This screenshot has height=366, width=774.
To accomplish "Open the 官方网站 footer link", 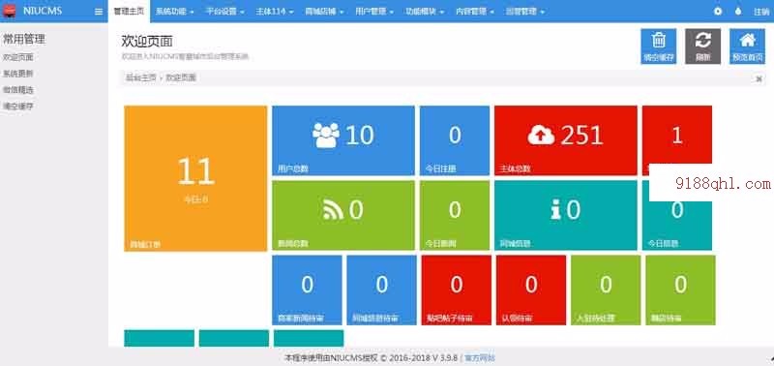I will coord(480,358).
